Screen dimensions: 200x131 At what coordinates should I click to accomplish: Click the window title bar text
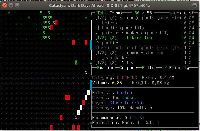[100, 6]
